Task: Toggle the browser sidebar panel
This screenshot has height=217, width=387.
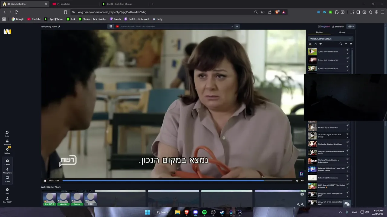Action: (358, 12)
